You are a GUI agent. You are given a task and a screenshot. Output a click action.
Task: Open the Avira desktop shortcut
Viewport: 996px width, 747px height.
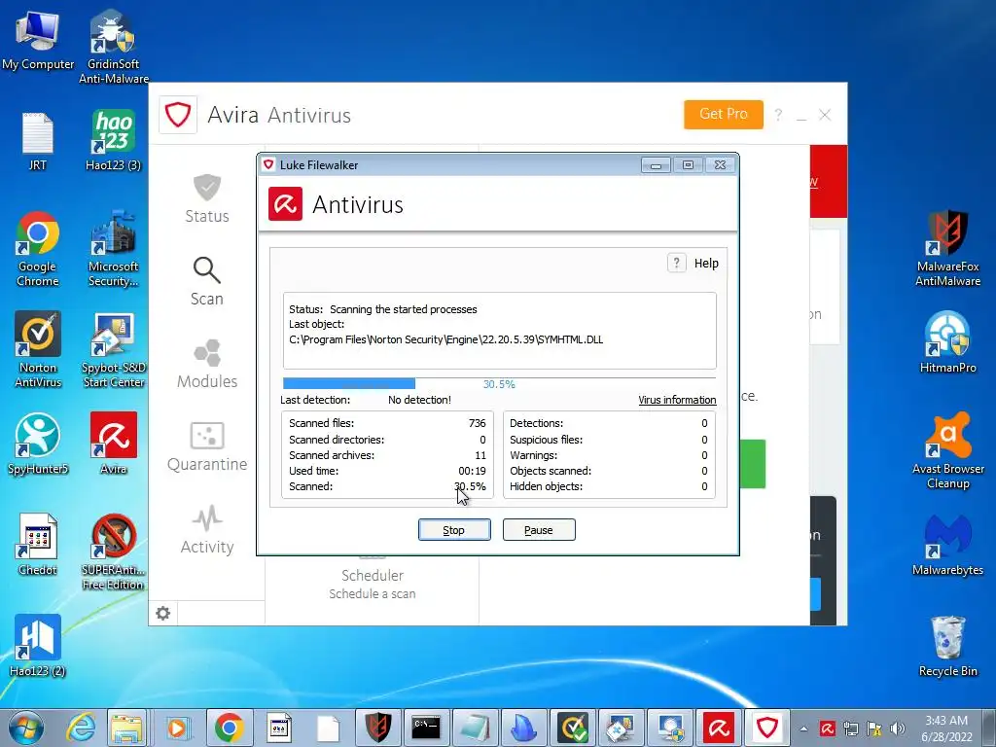[x=114, y=444]
